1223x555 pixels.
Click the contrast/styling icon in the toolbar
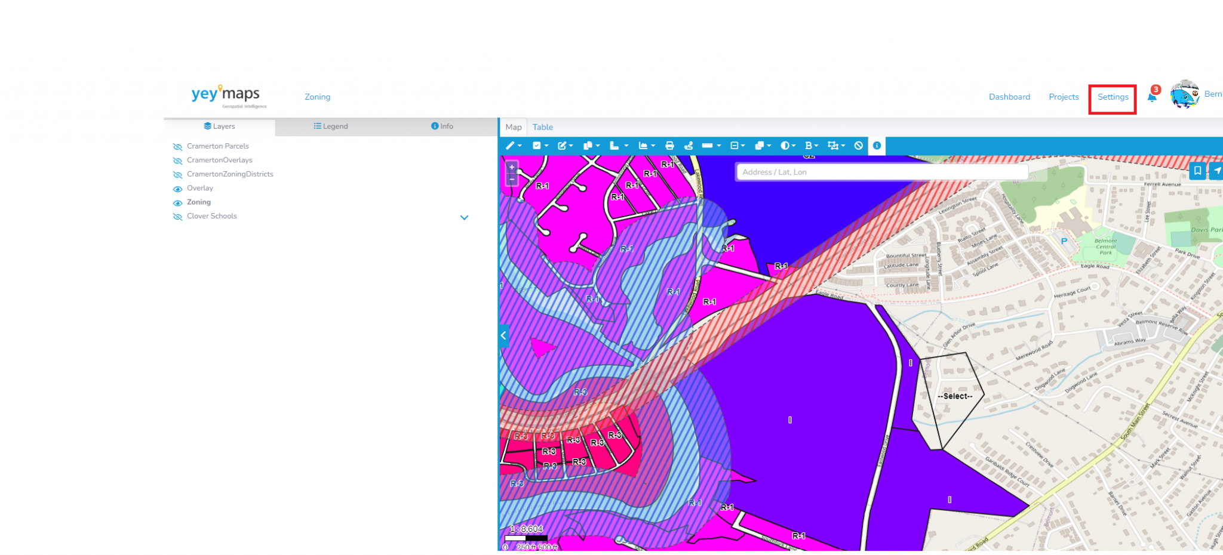tap(786, 146)
